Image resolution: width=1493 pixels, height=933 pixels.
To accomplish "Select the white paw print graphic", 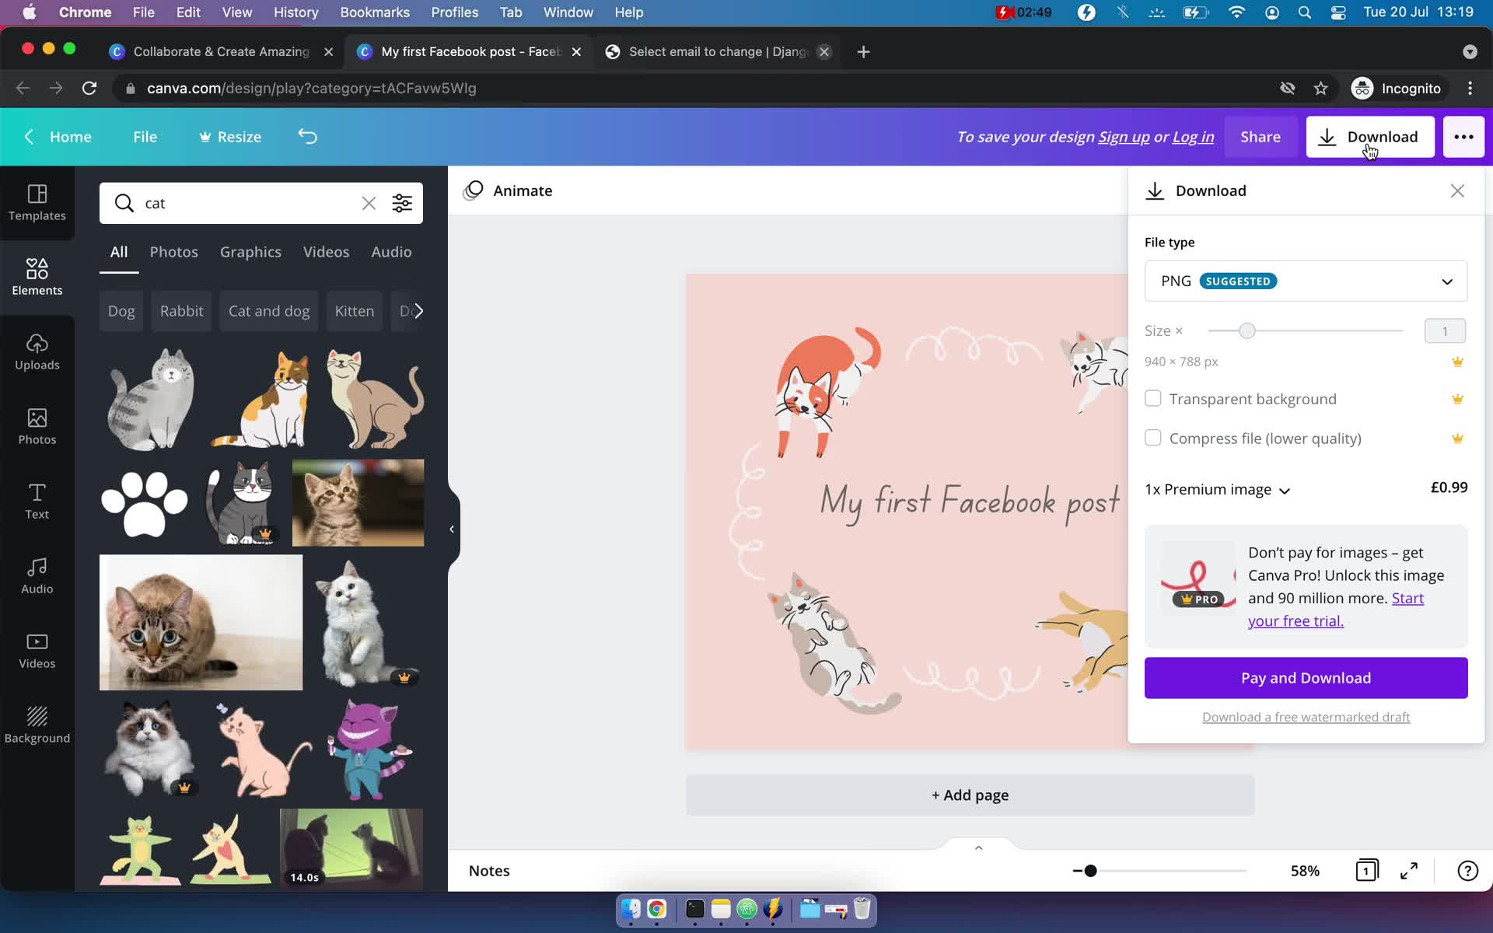I will pyautogui.click(x=145, y=503).
